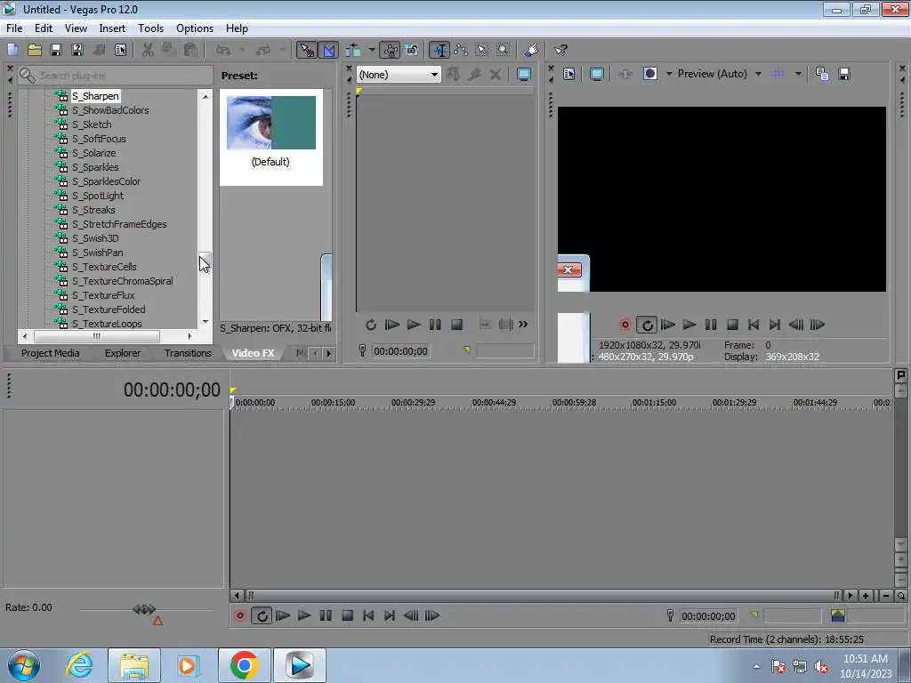Switch to the Project Media tab
The height and width of the screenshot is (683, 911).
coord(50,353)
